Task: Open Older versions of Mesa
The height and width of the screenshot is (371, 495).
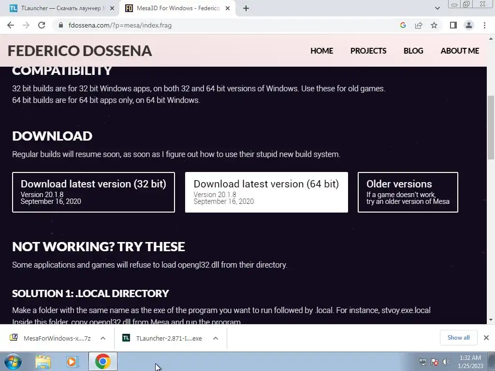Action: [408, 192]
